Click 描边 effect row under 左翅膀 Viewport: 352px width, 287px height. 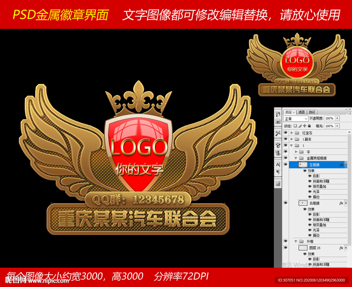327,197
